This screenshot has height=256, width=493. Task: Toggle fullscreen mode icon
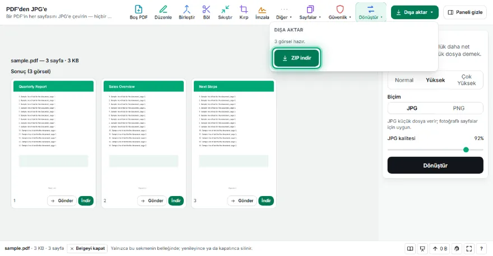(469, 249)
